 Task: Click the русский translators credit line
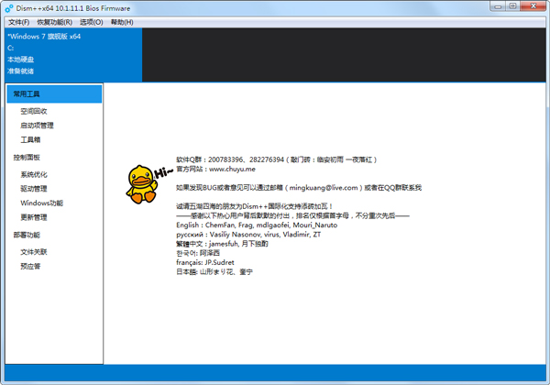click(248, 235)
